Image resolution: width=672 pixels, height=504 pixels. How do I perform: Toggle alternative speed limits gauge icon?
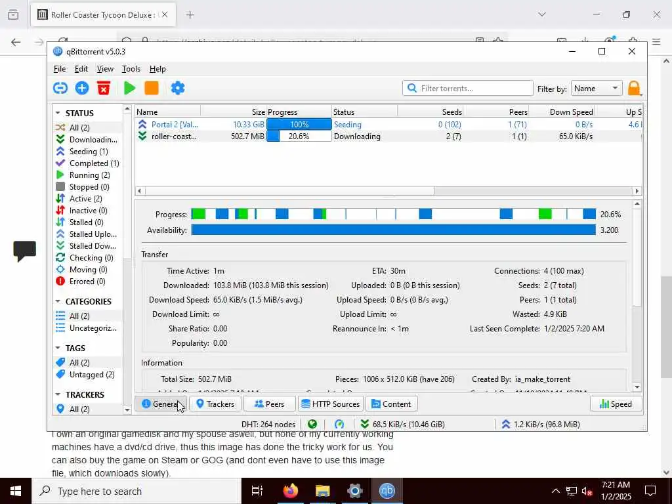(x=339, y=425)
